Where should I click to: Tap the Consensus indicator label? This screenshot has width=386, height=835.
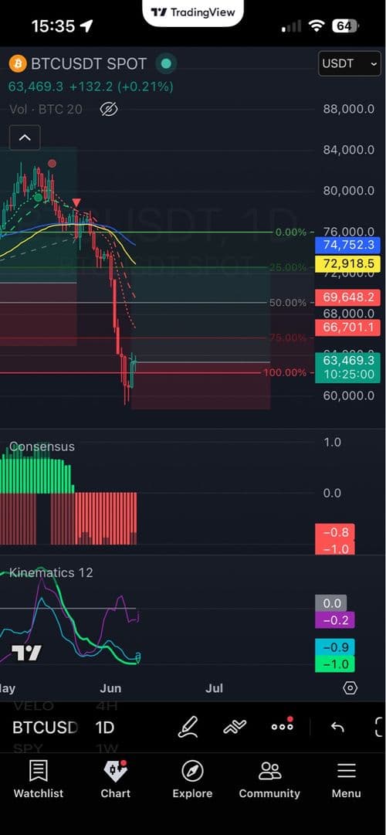pos(42,446)
